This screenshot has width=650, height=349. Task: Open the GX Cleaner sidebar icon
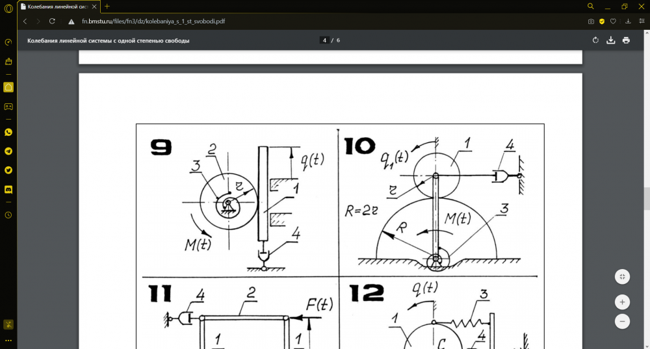coord(8,62)
